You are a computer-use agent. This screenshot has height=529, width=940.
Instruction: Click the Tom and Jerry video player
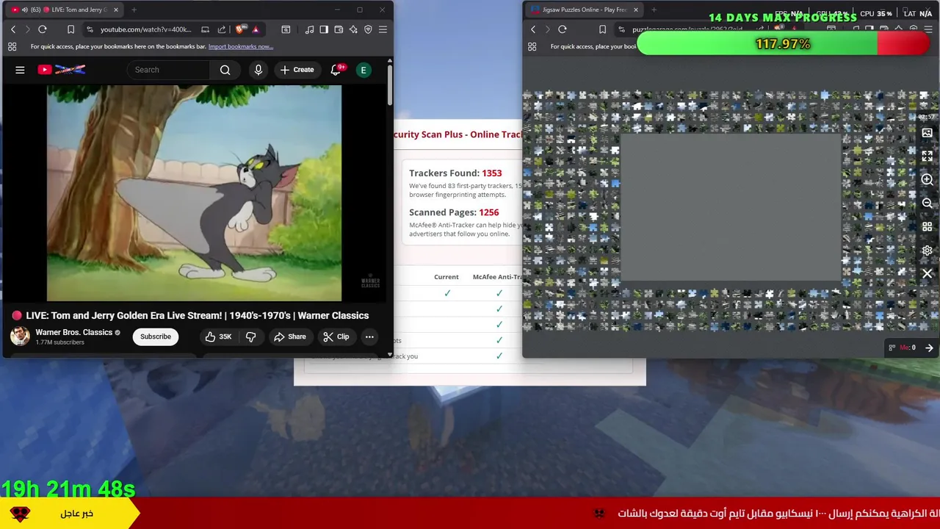194,193
